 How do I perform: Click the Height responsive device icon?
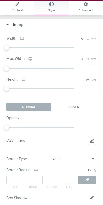click(23, 80)
